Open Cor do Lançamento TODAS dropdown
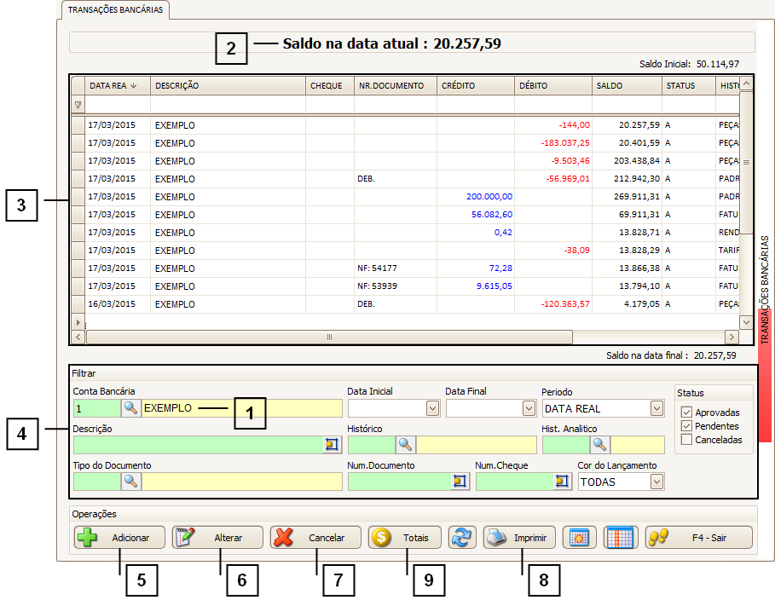 tap(656, 482)
